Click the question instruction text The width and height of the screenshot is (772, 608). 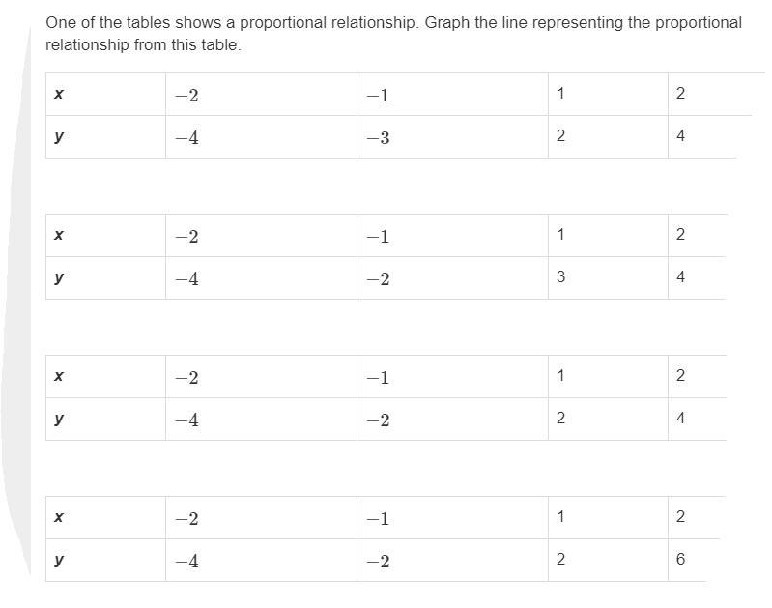click(393, 34)
